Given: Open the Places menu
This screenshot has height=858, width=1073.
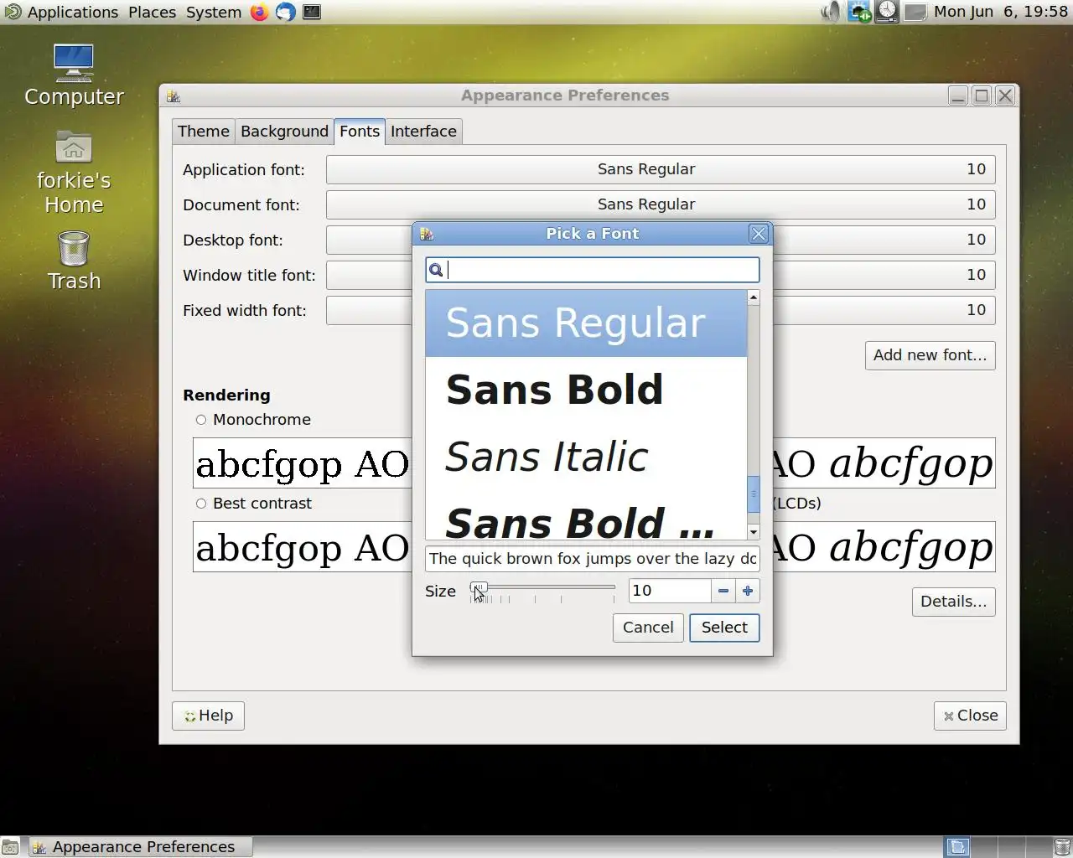Looking at the screenshot, I should [153, 12].
